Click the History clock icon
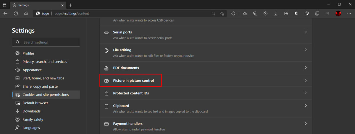The height and width of the screenshot is (134, 355). 265,13
